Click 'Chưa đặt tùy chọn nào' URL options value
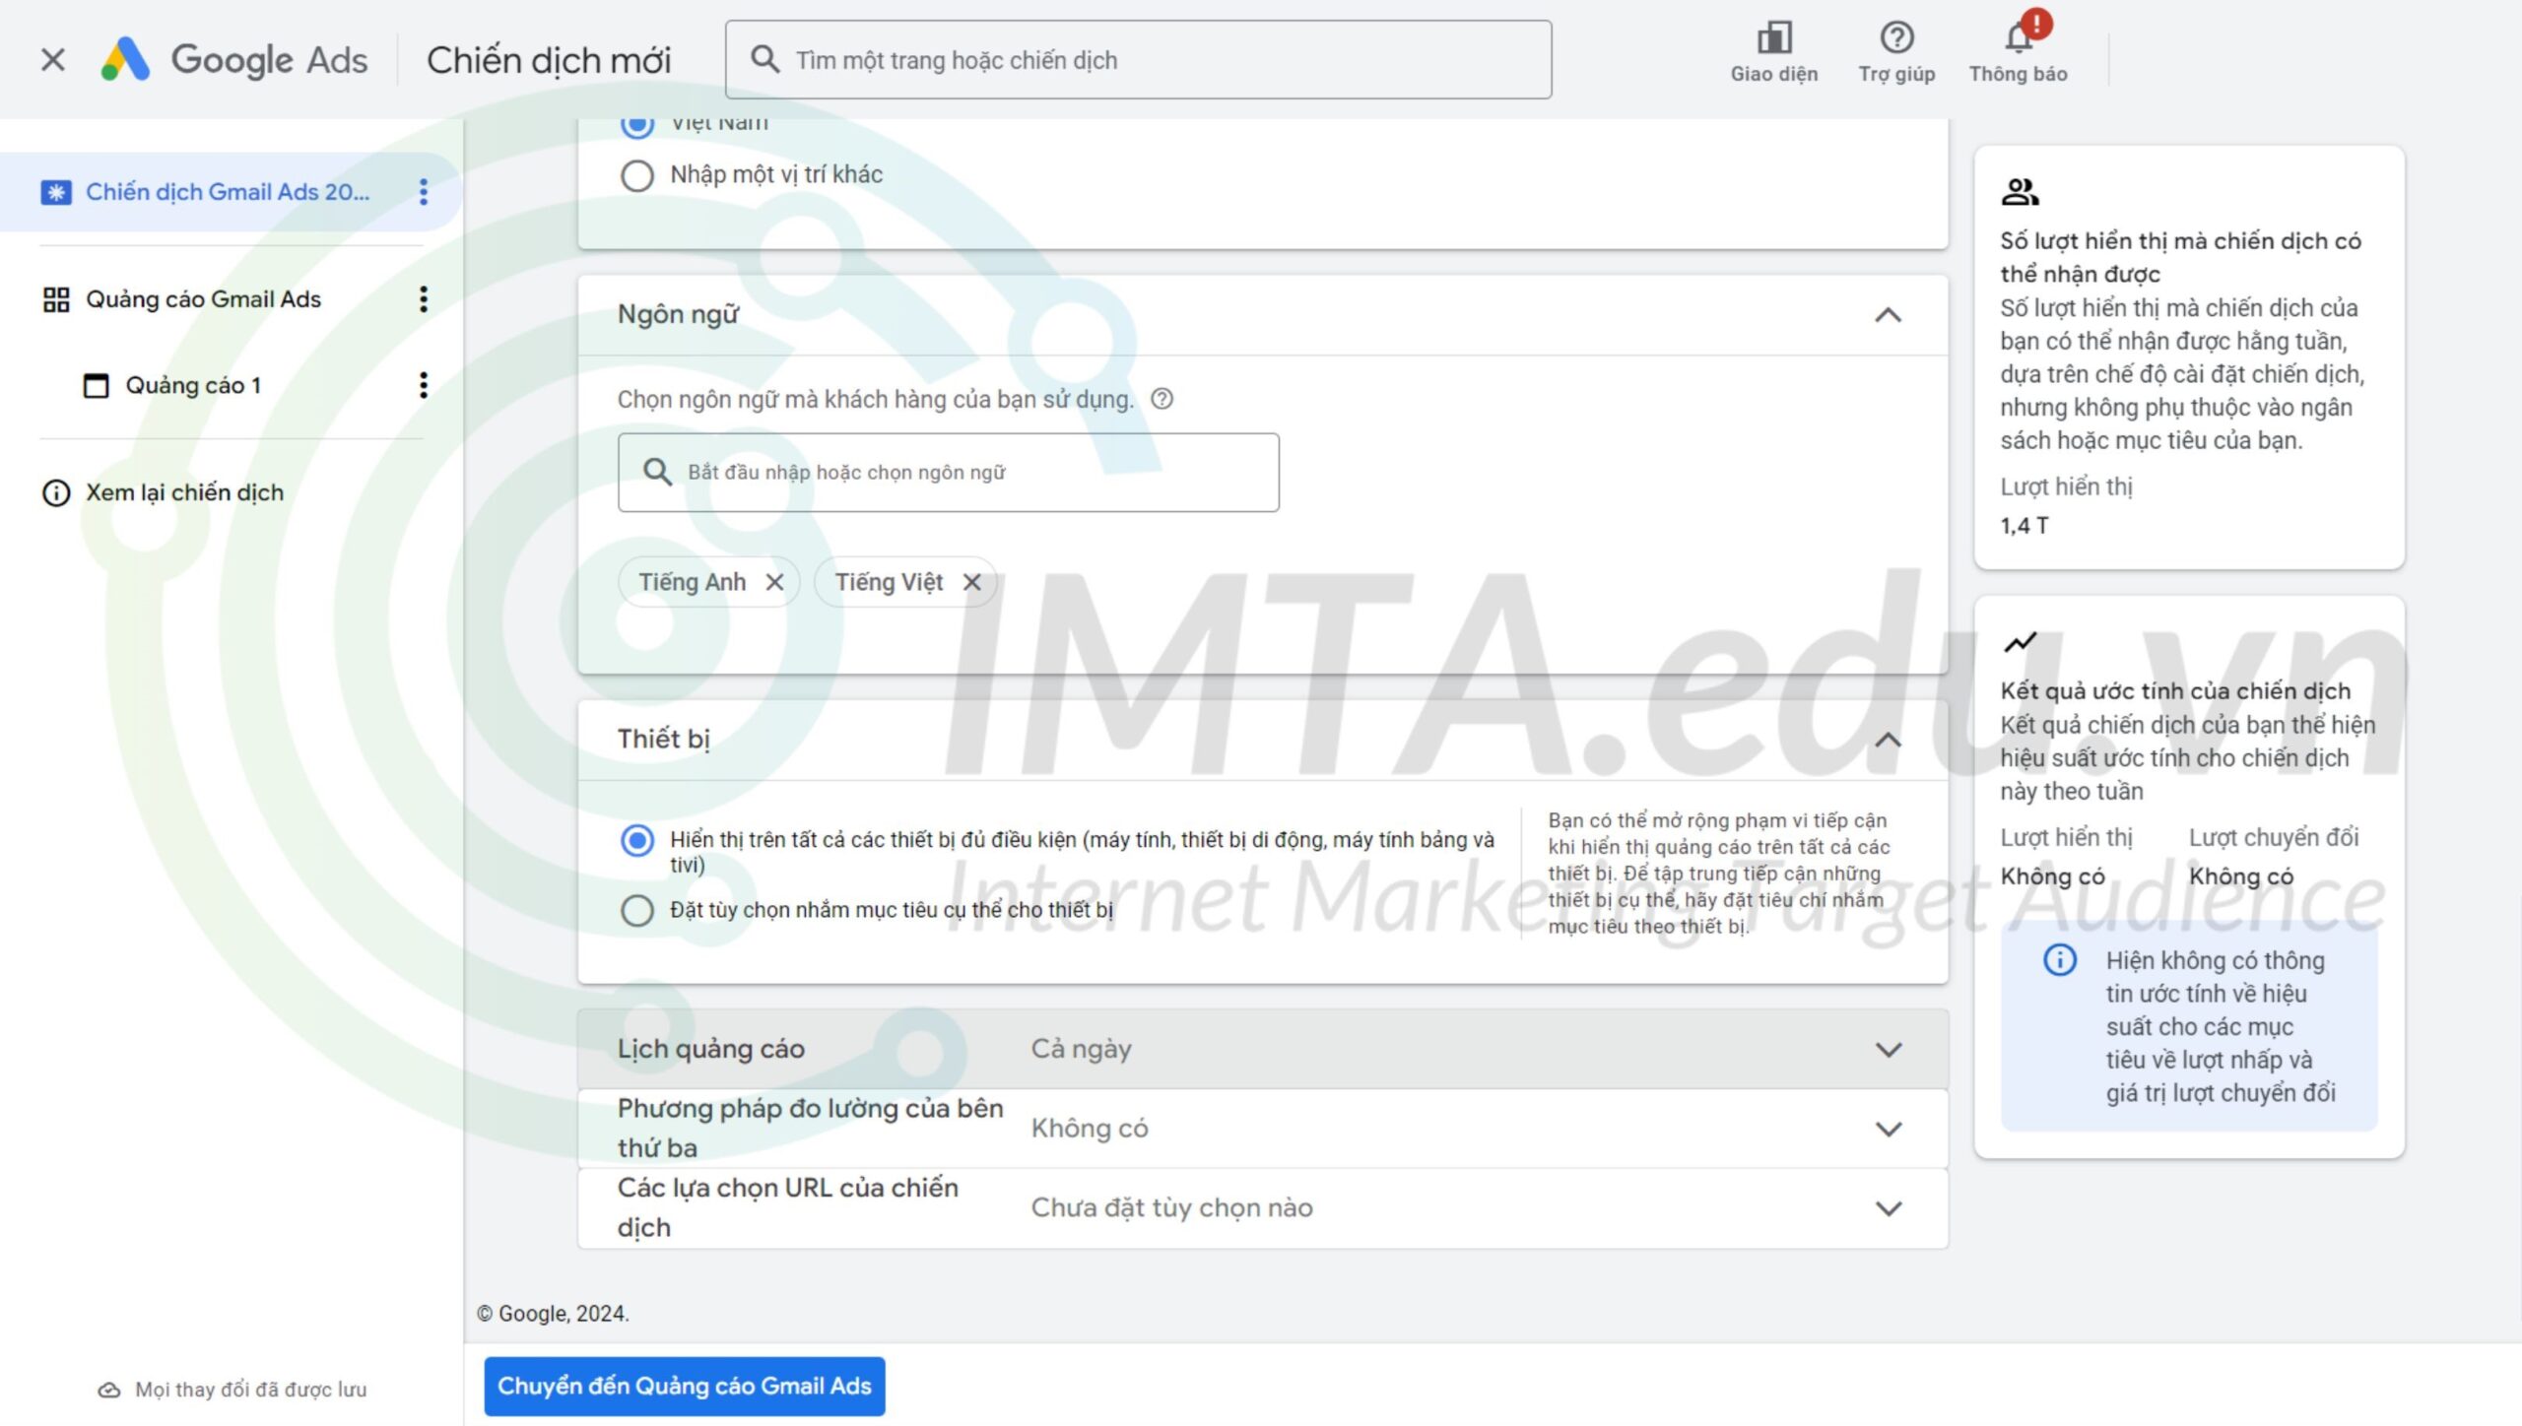The width and height of the screenshot is (2522, 1426). pyautogui.click(x=1172, y=1208)
